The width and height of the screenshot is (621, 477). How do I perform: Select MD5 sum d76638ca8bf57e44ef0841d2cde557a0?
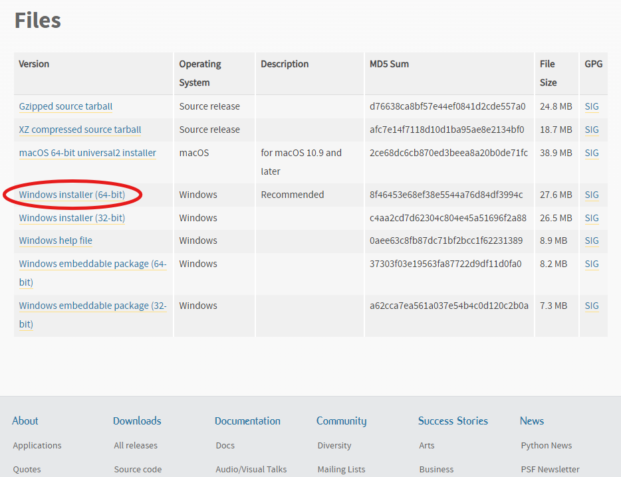point(447,106)
